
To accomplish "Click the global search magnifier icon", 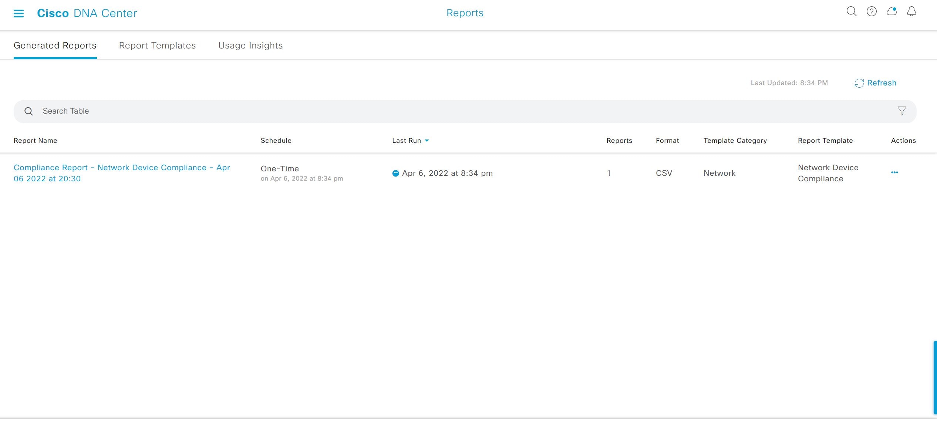I will (x=851, y=11).
